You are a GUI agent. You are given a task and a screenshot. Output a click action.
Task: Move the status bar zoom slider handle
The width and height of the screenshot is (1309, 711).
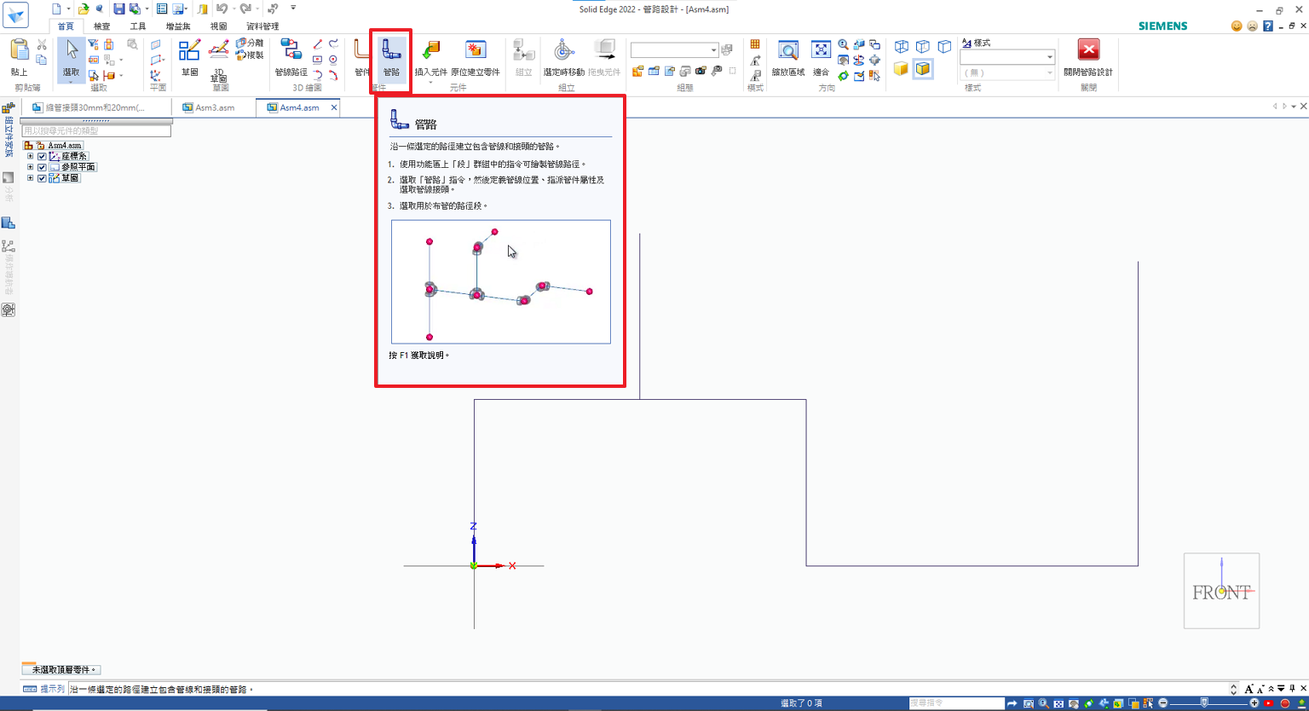coord(1203,703)
